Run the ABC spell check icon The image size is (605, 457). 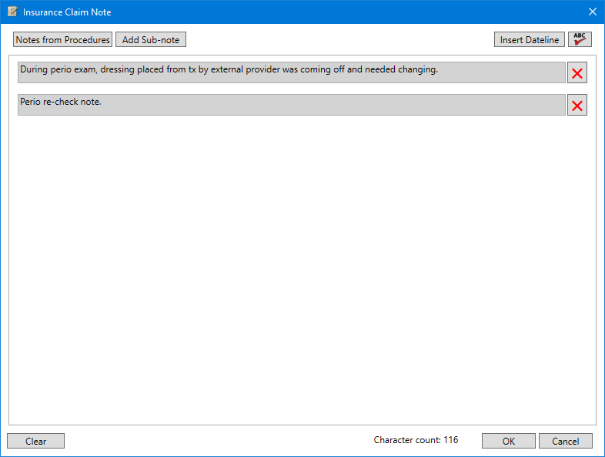tap(580, 39)
